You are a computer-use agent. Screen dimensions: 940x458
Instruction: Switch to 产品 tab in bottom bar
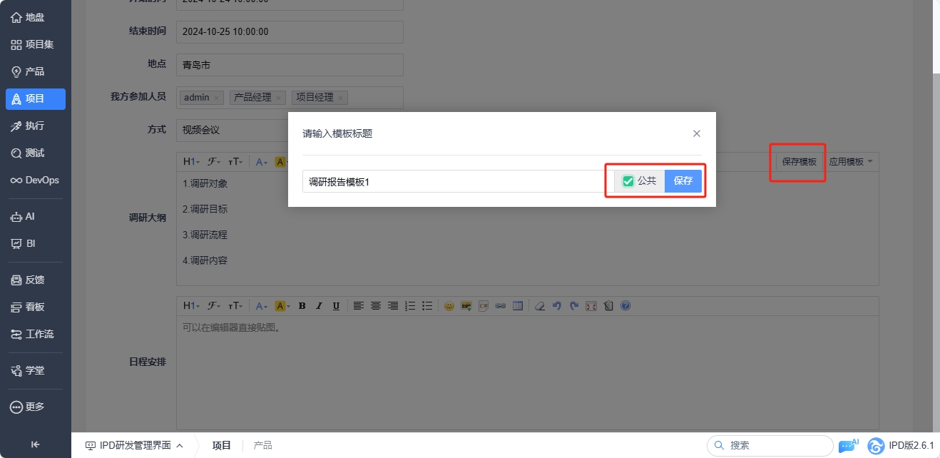coord(263,445)
